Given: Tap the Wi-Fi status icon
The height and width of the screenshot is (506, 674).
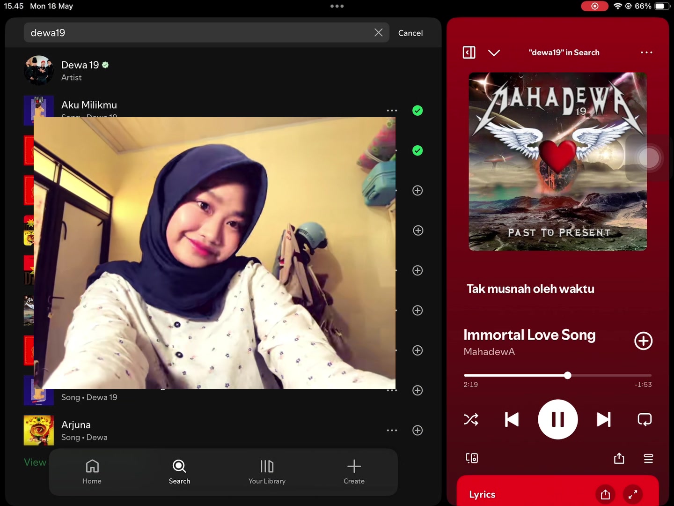Looking at the screenshot, I should pyautogui.click(x=618, y=6).
